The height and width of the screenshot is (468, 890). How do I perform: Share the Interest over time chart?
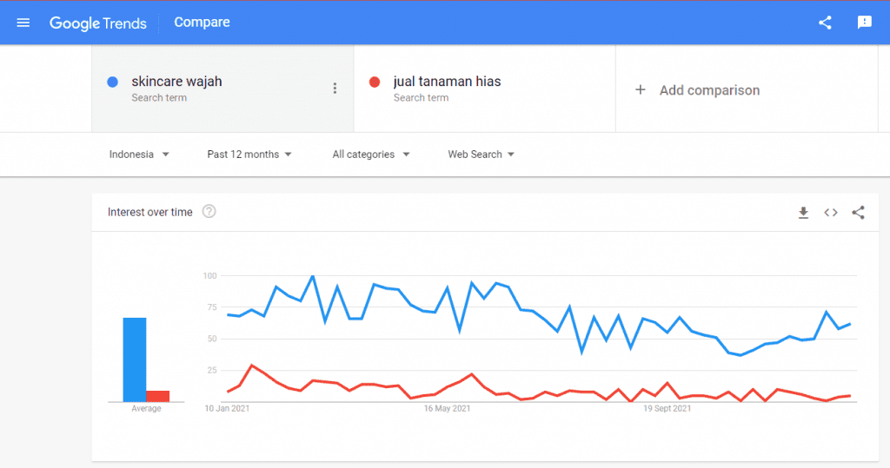[x=858, y=213]
